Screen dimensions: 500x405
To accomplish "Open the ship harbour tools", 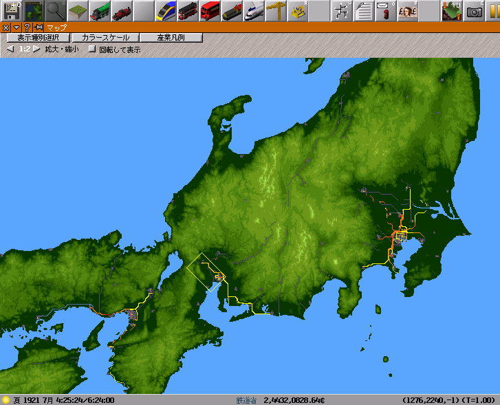I will tap(232, 11).
